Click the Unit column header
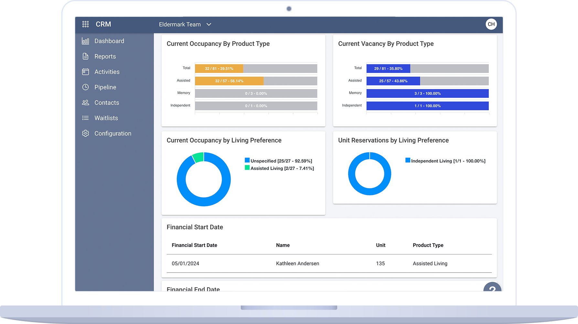The image size is (578, 324). [x=380, y=245]
